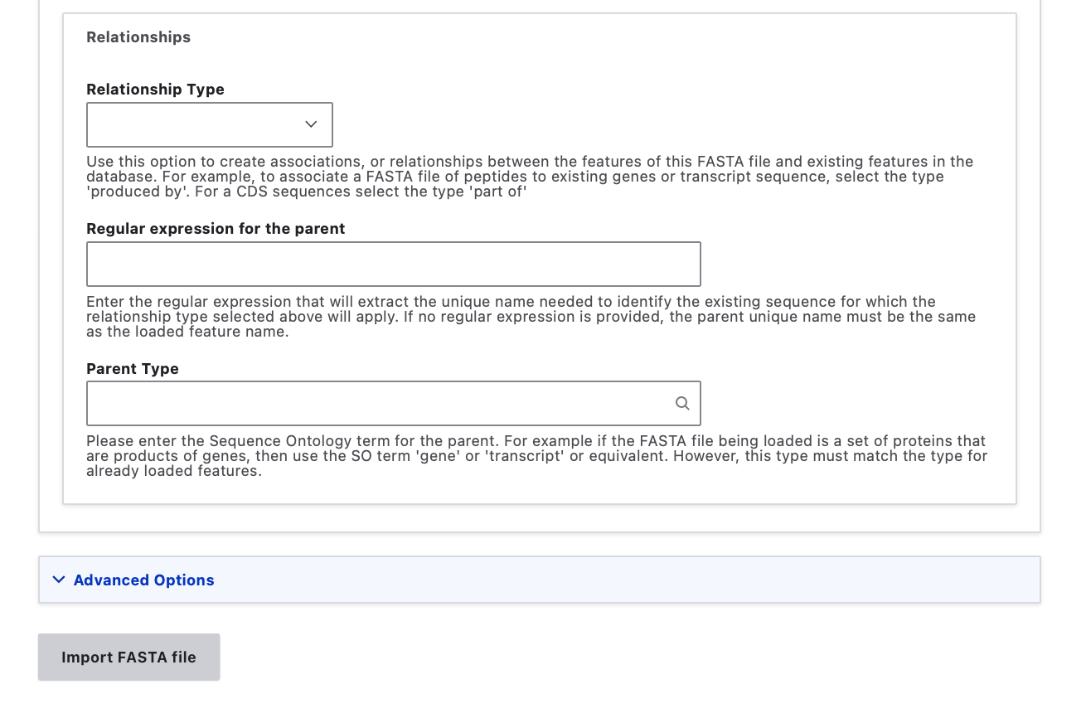Click the chevron arrow in Relationship Type select
Viewport: 1086px width, 723px height.
[311, 124]
